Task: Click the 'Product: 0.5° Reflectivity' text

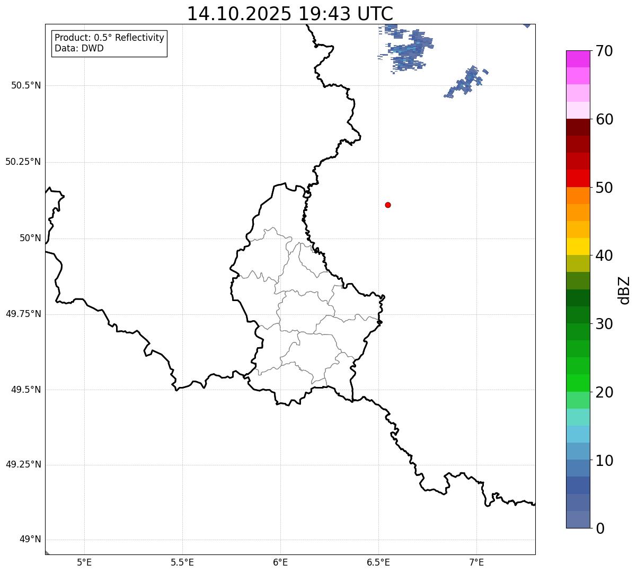Action: pos(109,38)
